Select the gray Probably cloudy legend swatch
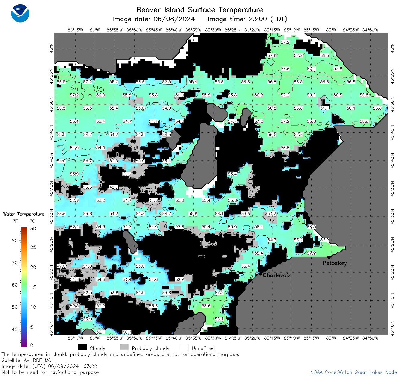Viewport: 400px width, 377px height. (x=124, y=347)
